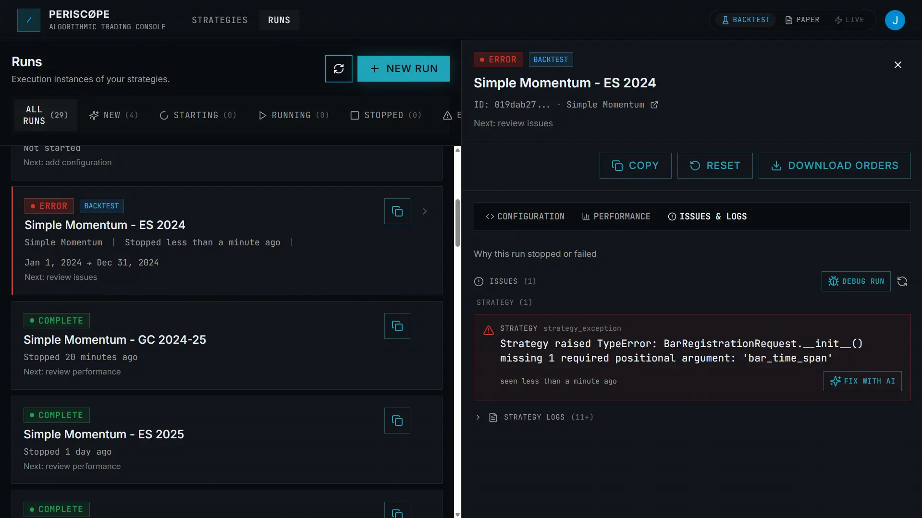This screenshot has height=518, width=922.
Task: Switch to Paper trading mode
Action: (802, 20)
